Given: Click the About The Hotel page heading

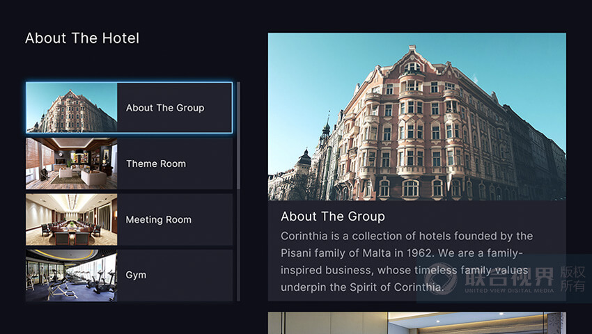Looking at the screenshot, I should pyautogui.click(x=82, y=38).
